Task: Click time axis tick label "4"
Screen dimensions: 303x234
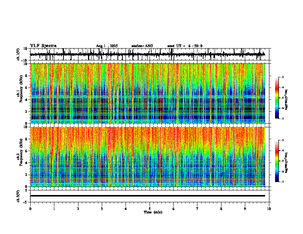Action: [126, 209]
